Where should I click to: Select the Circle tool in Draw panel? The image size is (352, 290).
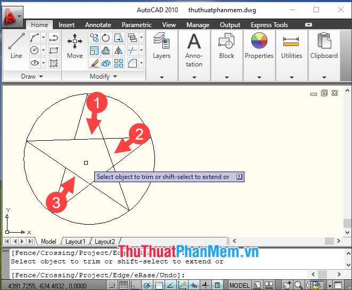35,50
